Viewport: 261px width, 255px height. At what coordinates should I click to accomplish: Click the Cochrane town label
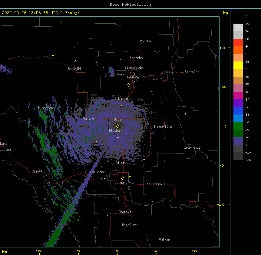pyautogui.click(x=97, y=172)
